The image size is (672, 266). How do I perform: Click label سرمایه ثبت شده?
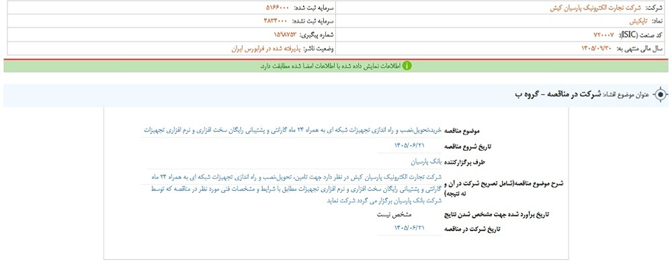[x=313, y=7]
